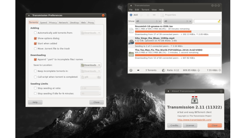Click the Pause torrent toolbar icon

[x=148, y=15]
